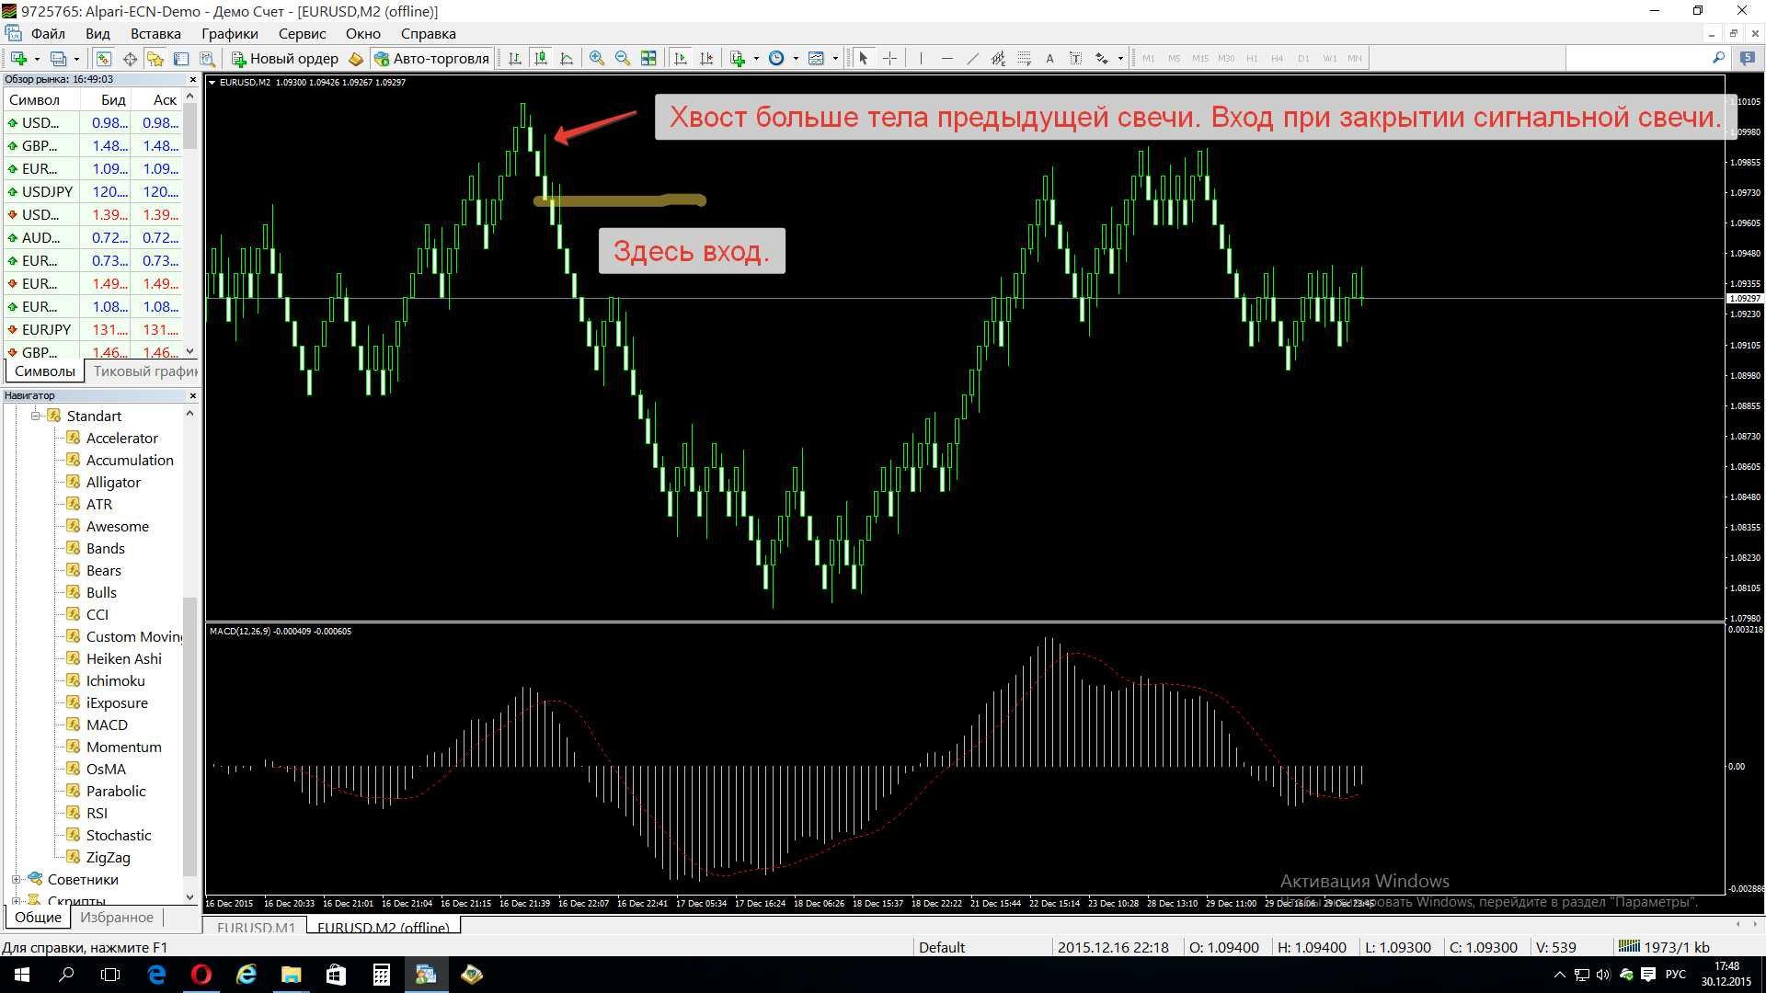Close the Market Watch panel
The height and width of the screenshot is (993, 1766).
(192, 79)
